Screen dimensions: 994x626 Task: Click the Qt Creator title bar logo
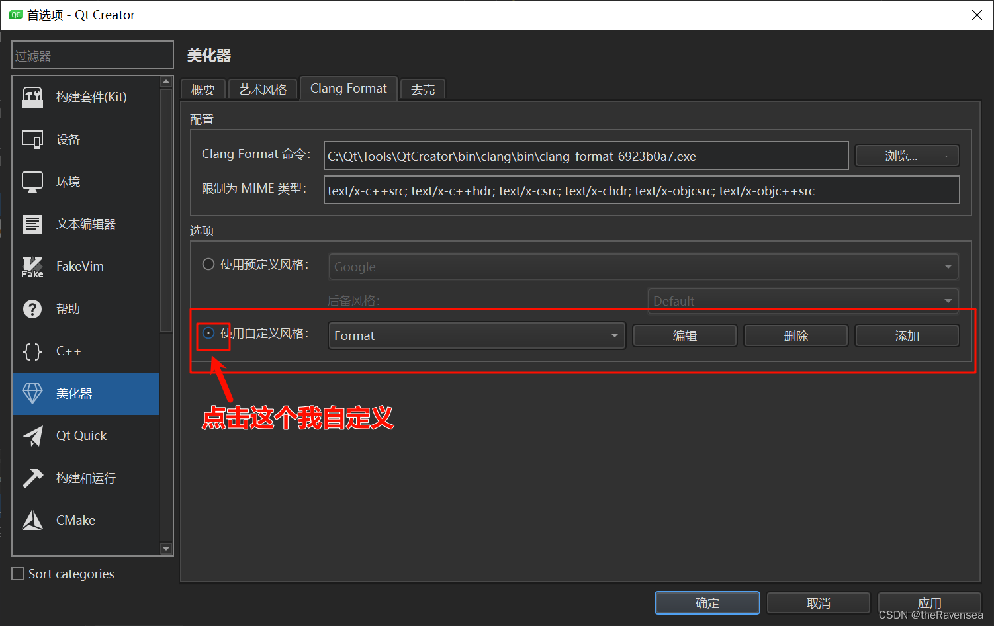[16, 15]
